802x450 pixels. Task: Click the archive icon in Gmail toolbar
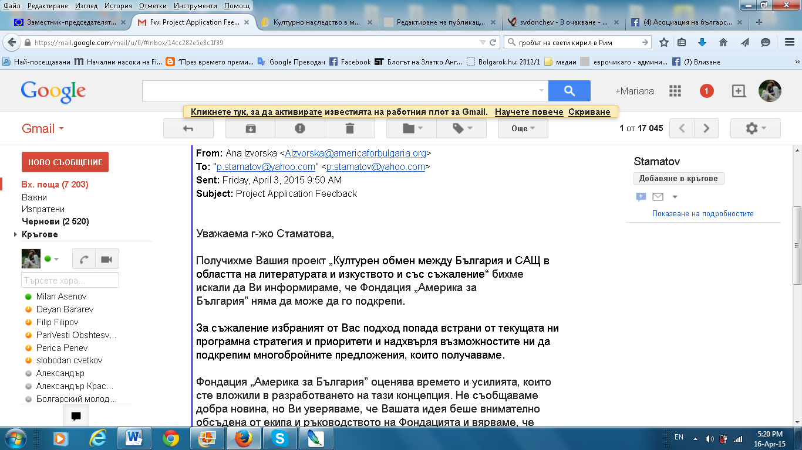(250, 128)
